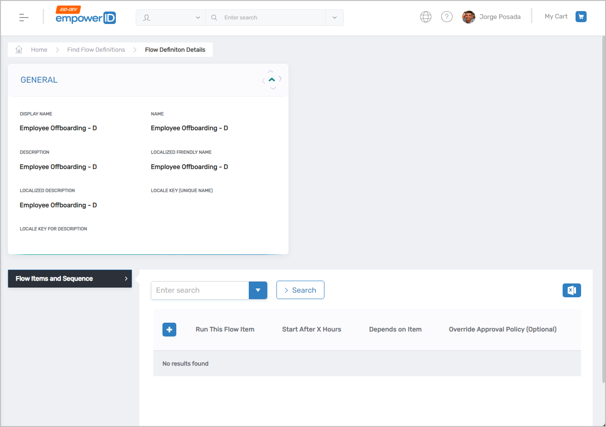Open the help question mark icon
Screen dimensions: 606x427
coord(446,16)
